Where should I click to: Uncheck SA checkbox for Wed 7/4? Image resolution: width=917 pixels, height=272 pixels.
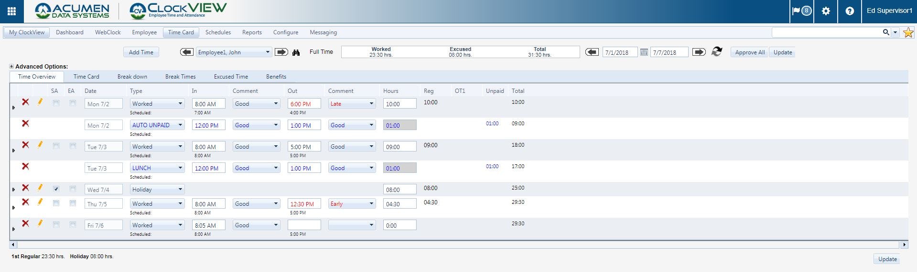coord(56,189)
